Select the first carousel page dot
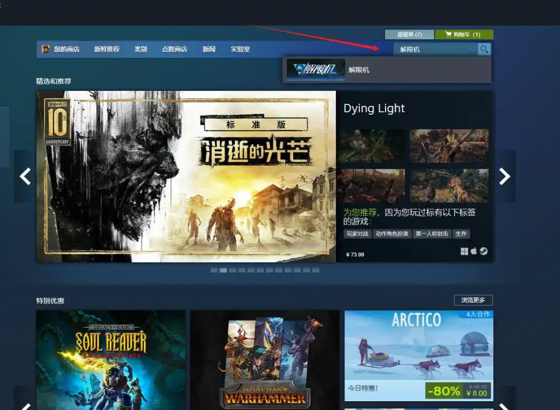Image resolution: width=560 pixels, height=410 pixels. click(214, 271)
